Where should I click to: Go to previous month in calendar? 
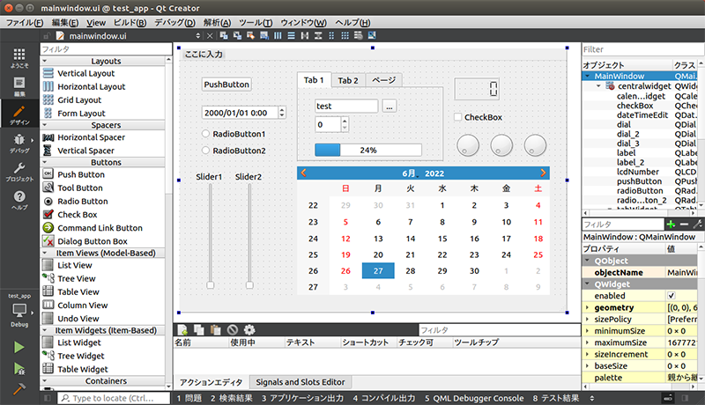303,173
